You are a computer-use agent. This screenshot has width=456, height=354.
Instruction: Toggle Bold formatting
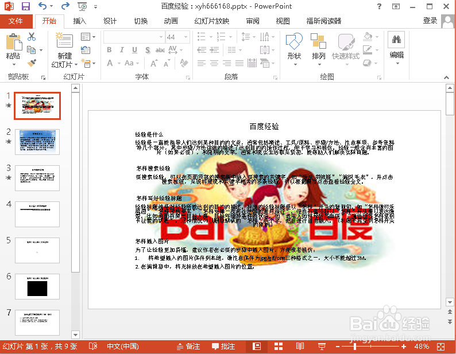point(109,50)
